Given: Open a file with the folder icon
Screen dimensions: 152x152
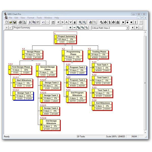Looking at the screenshot, I should tap(11, 22).
